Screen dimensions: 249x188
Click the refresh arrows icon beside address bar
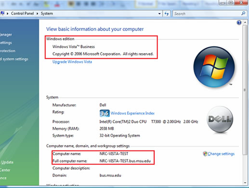click(167, 13)
